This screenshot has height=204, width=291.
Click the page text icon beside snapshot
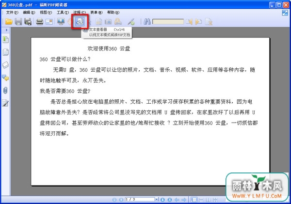pos(99,22)
